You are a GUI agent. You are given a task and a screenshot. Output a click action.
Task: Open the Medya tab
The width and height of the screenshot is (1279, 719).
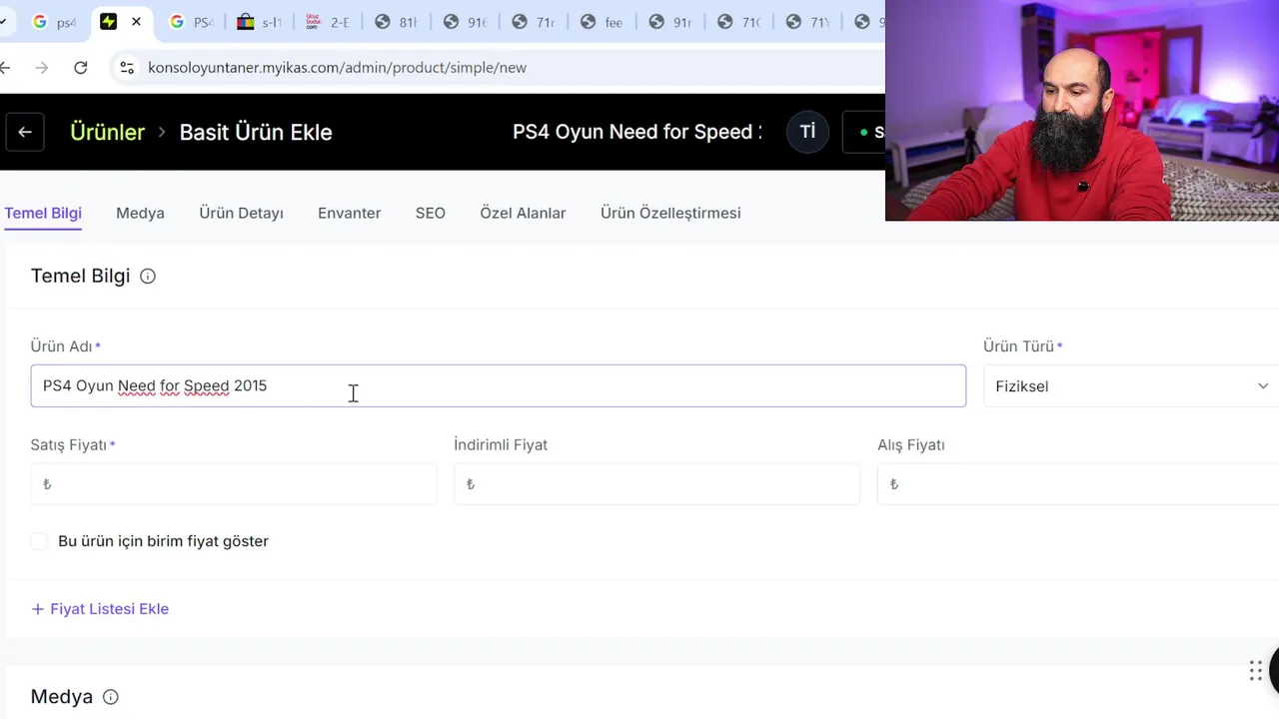tap(140, 213)
